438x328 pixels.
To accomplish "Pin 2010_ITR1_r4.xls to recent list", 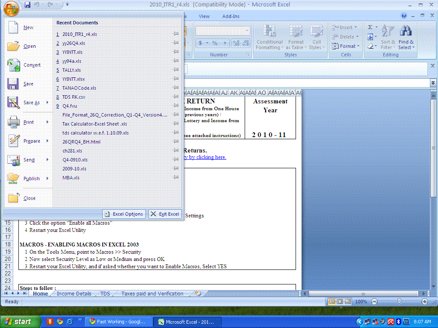I will pos(176,34).
